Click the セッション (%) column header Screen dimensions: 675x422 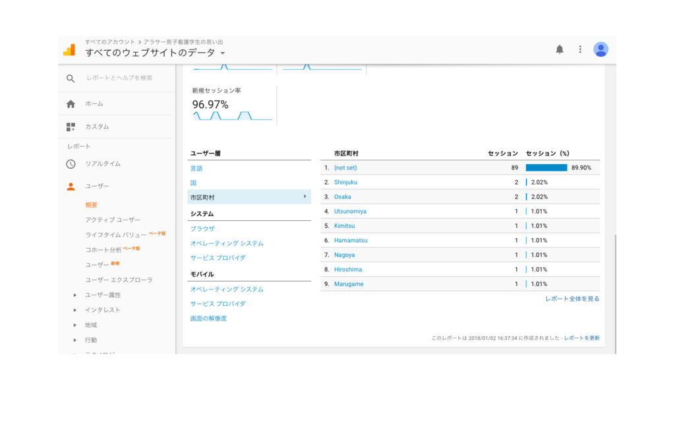pyautogui.click(x=548, y=153)
